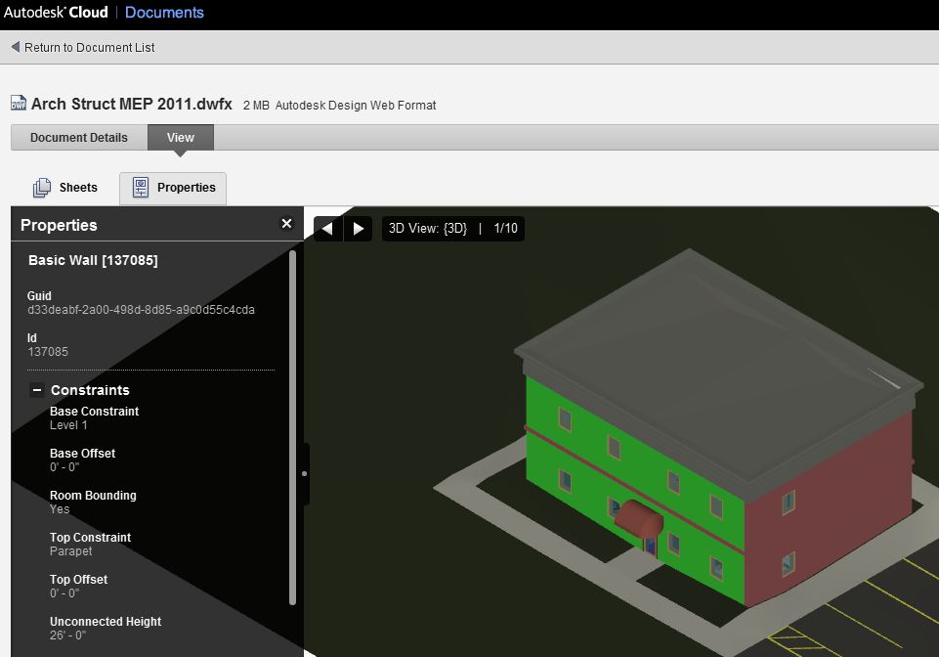Screen dimensions: 939x657
Task: Click the Properties panel side collapse handle
Action: click(x=305, y=473)
